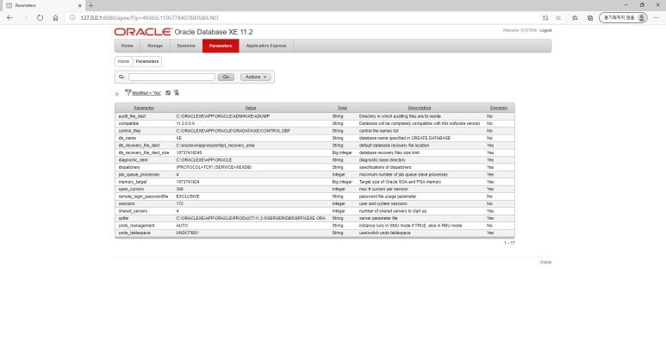Open the browser favorites list icon

pyautogui.click(x=575, y=18)
